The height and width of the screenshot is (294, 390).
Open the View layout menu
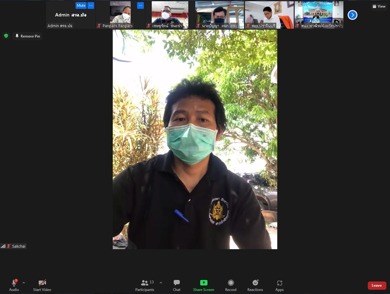coord(379,6)
